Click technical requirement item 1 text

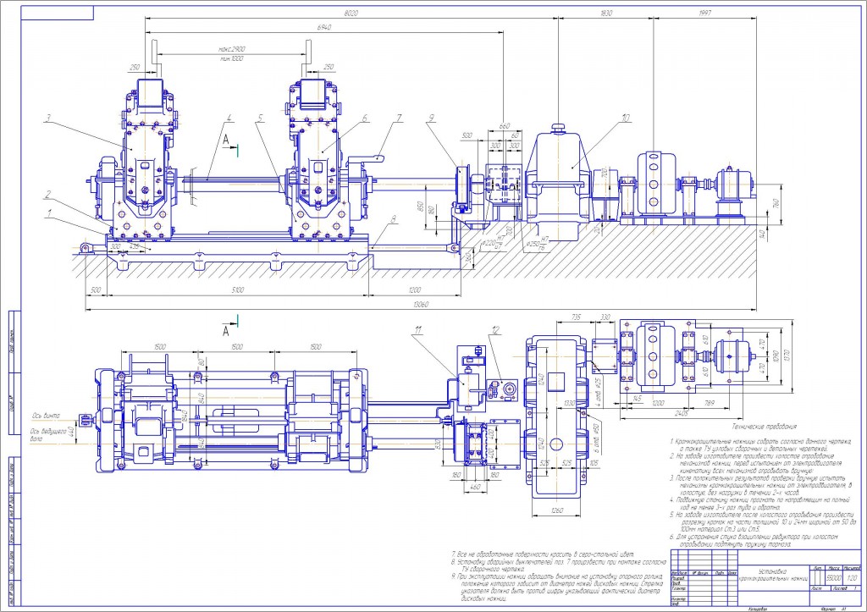tap(760, 445)
